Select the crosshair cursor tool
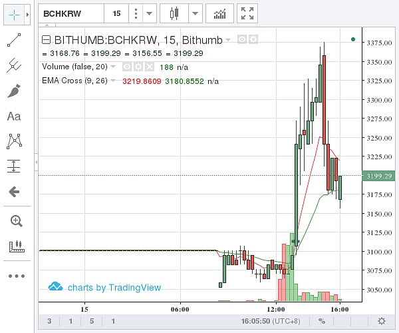The height and width of the screenshot is (333, 399). click(14, 15)
